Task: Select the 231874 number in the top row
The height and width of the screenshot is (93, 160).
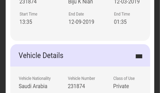Action: 28,2
